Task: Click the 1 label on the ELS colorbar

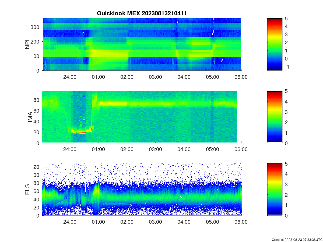Action: pos(286,205)
